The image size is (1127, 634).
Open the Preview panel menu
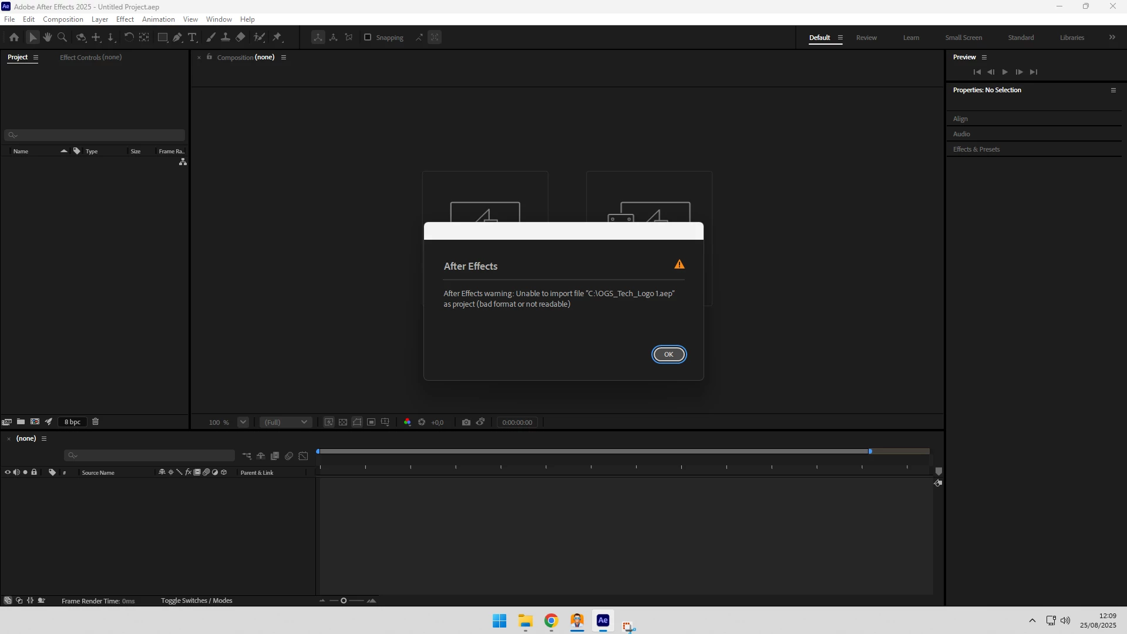click(984, 58)
